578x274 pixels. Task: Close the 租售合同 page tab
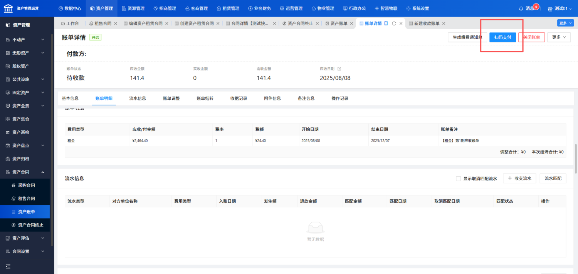click(x=116, y=23)
